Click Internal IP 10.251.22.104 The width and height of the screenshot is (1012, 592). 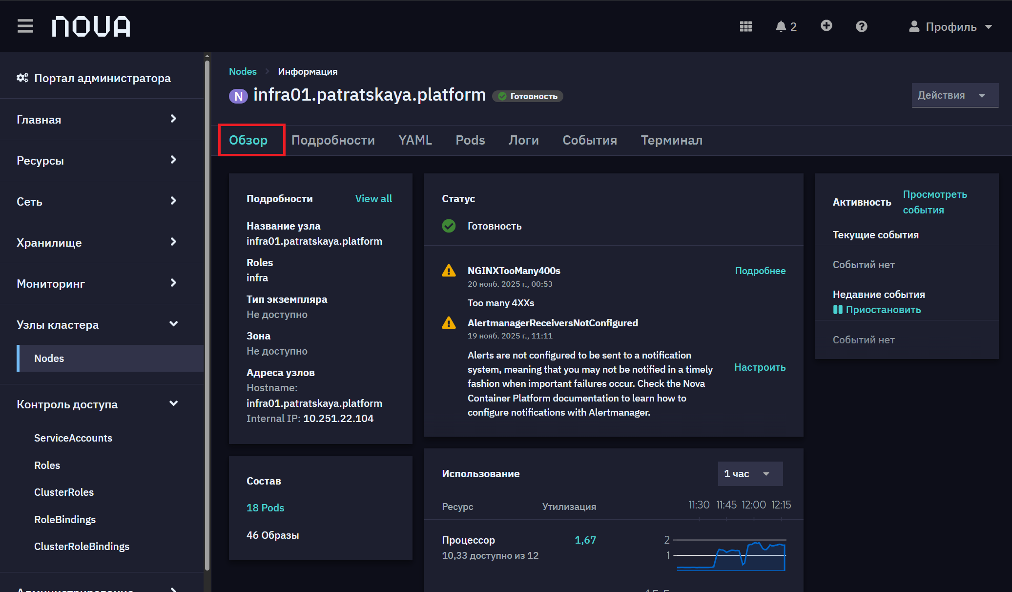point(338,418)
